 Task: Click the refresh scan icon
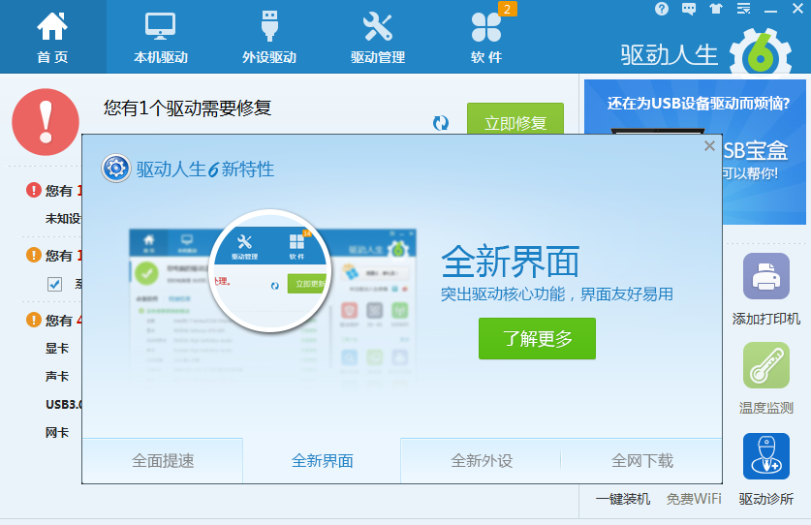point(441,123)
